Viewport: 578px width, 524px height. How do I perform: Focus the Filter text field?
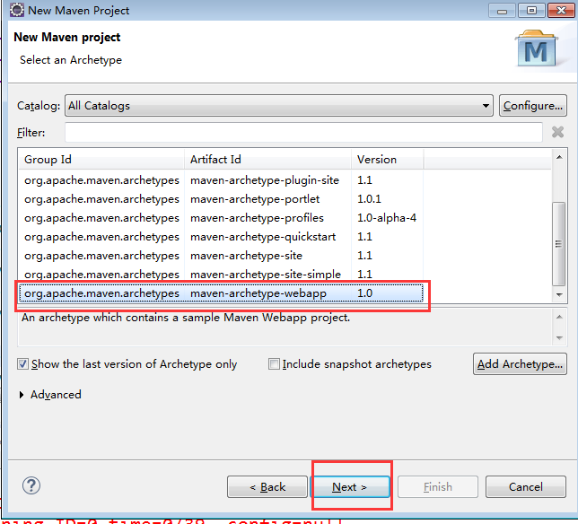[303, 132]
